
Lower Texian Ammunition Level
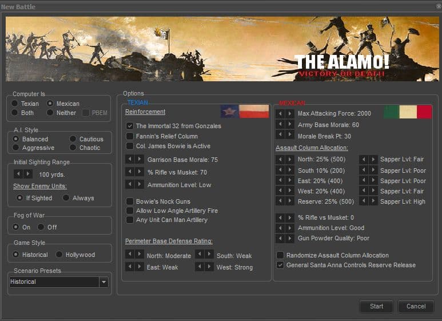(130, 184)
